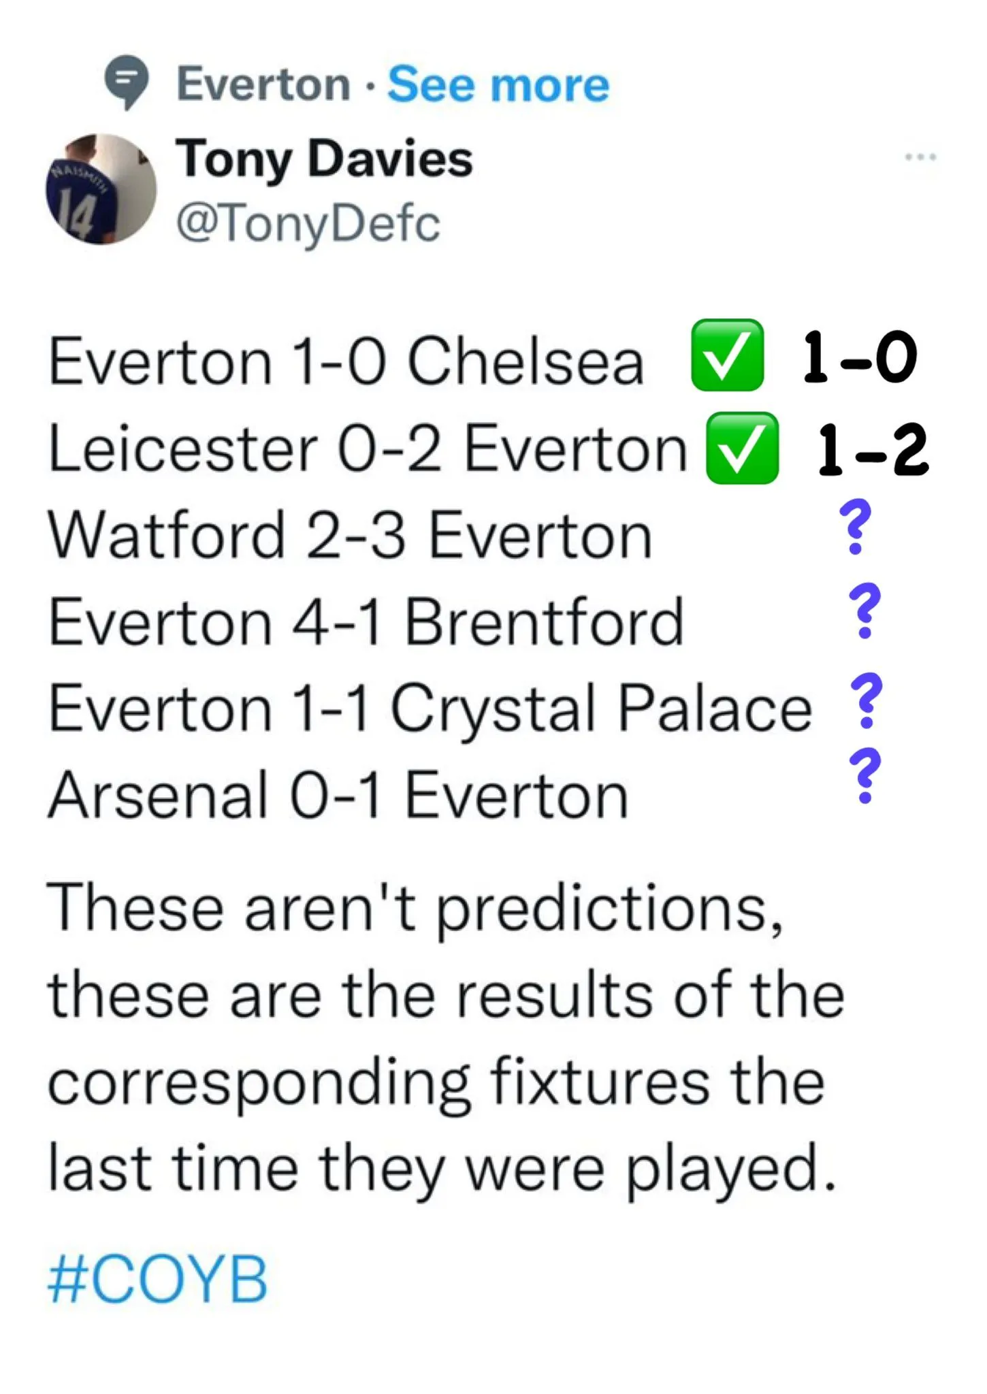Click question mark next to Watford result
This screenshot has height=1394, width=987.
pos(855,527)
